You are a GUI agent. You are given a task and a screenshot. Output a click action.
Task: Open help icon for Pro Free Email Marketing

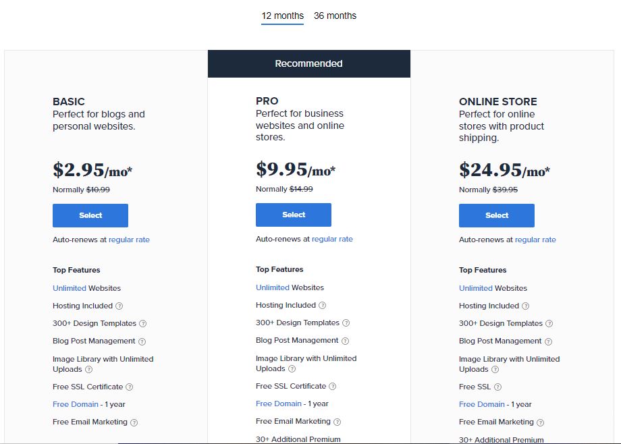337,422
